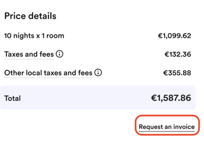The image size is (204, 142).
Task: Open info icon next to Other local taxes
Action: [98, 73]
